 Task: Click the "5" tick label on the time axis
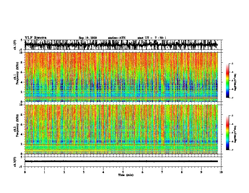pyautogui.click(x=123, y=172)
